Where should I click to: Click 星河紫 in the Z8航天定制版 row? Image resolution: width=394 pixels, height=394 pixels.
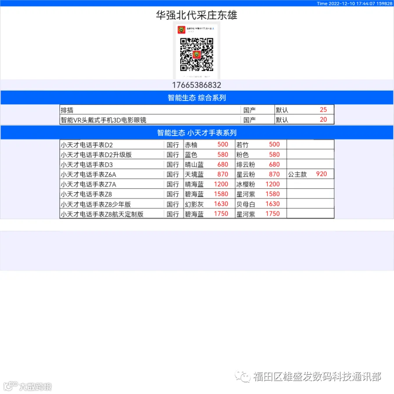tap(246, 214)
